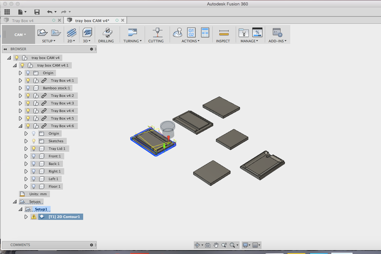Expand the Tray Box v4:2 node
This screenshot has width=381, height=254.
pos(20,96)
